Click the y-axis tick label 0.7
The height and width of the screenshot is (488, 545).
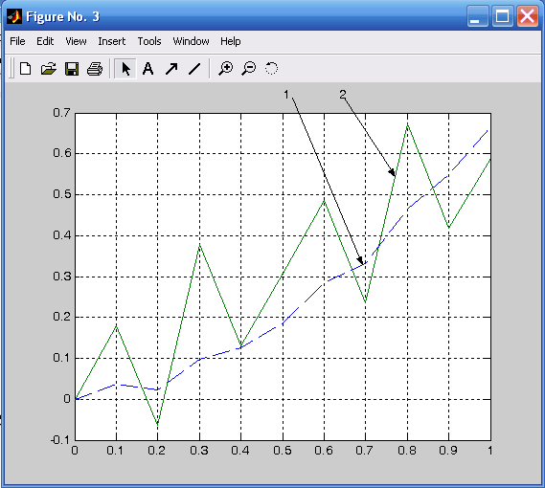[61, 113]
